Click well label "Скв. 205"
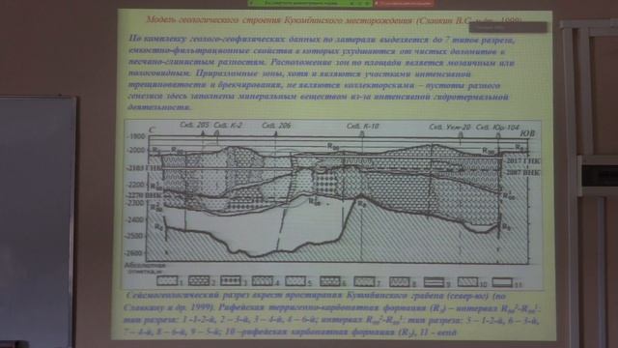Image resolution: width=618 pixels, height=348 pixels. (x=194, y=125)
